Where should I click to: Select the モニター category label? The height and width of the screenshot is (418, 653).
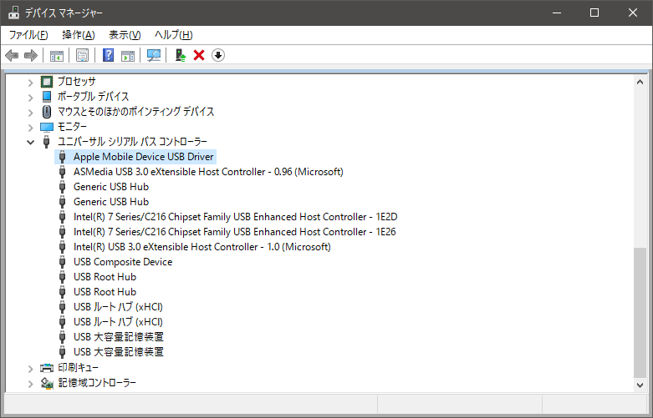tap(72, 127)
